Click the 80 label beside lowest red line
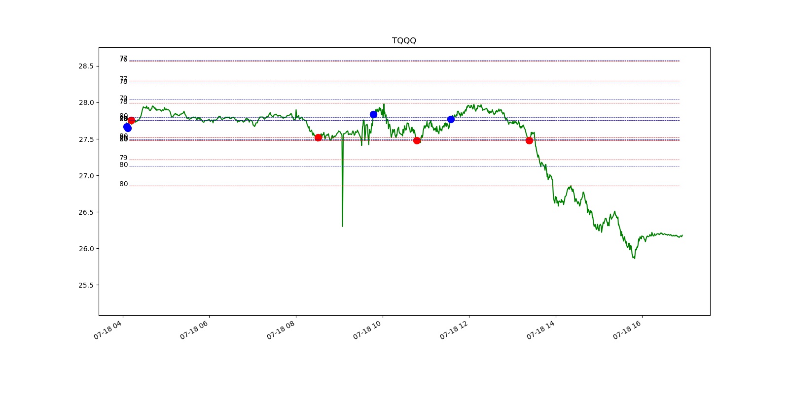 tap(123, 184)
